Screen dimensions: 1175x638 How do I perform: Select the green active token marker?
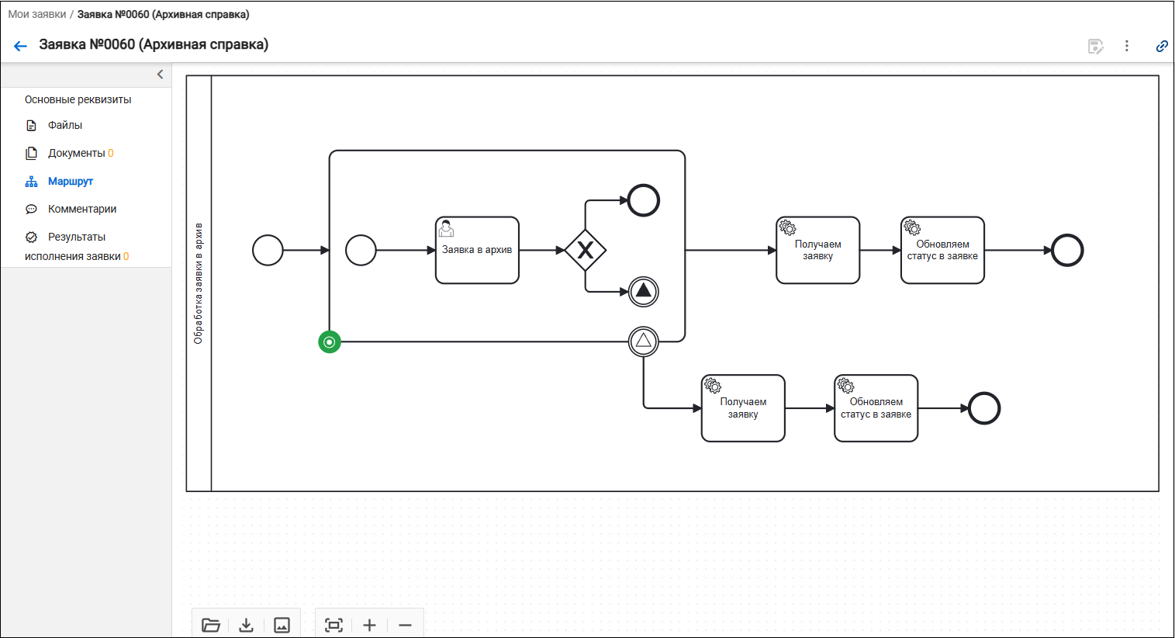point(330,342)
